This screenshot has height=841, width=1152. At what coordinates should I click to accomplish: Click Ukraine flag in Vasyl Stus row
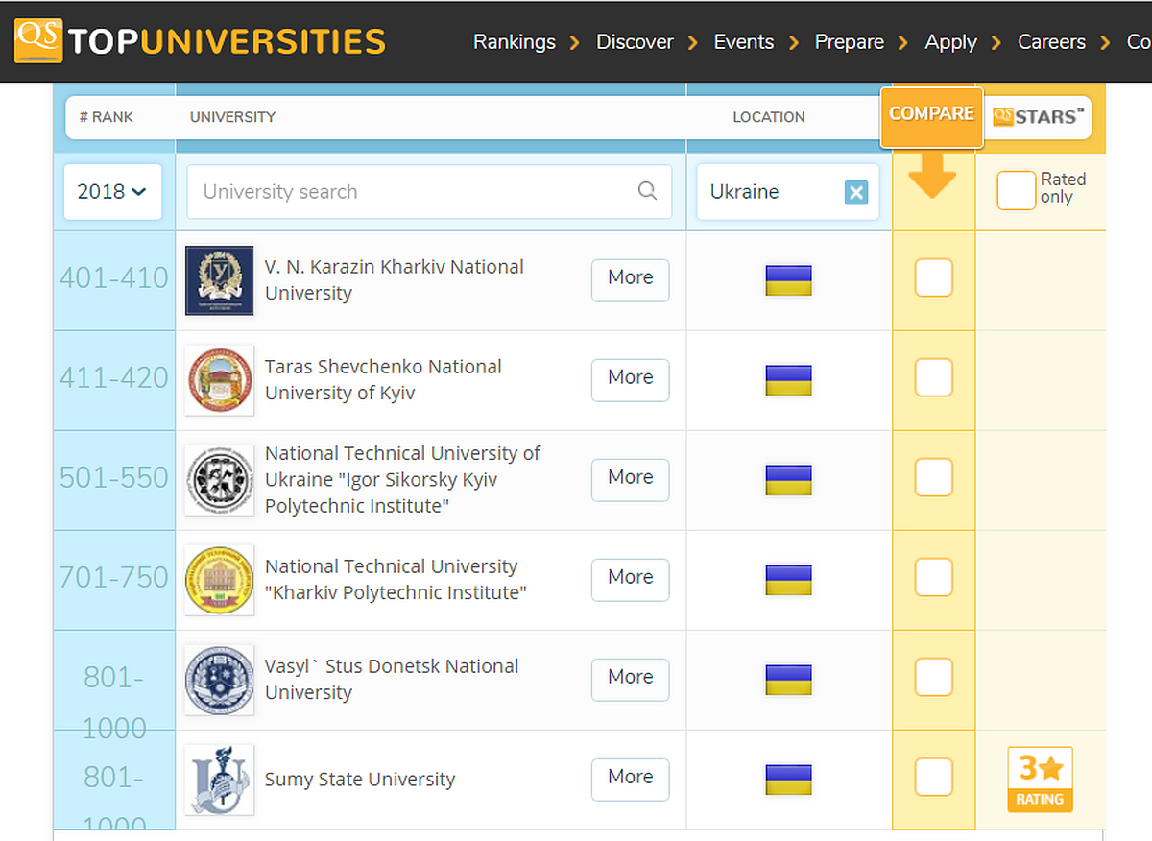coord(789,680)
